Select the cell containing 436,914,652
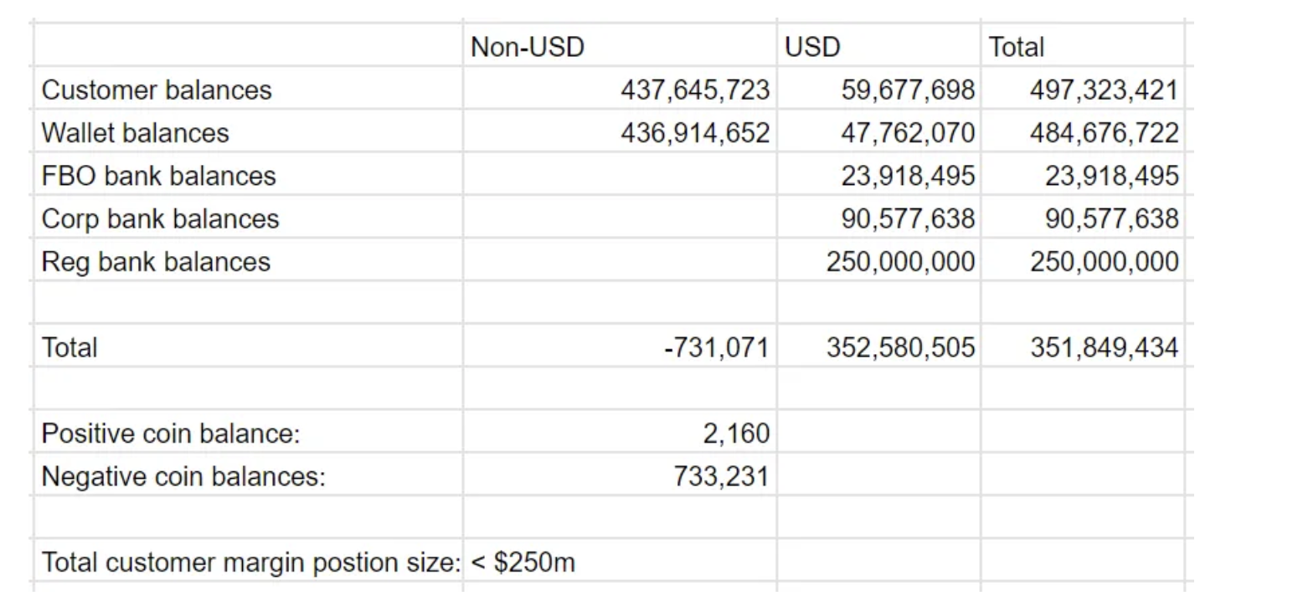This screenshot has height=601, width=1303. [619, 132]
